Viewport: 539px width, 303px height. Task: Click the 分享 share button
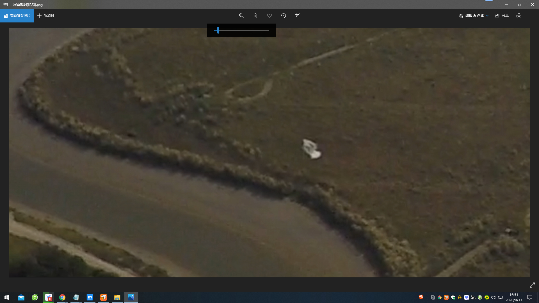(502, 16)
